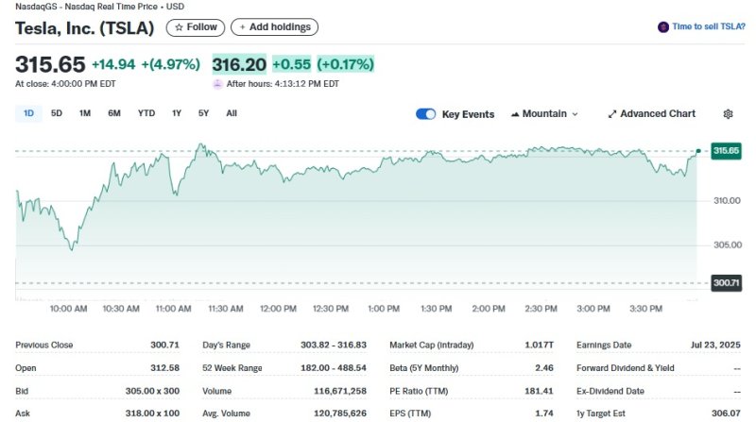Viewport: 756px width, 422px height.
Task: Click Avg. Volume value 120,785,626
Action: click(340, 414)
